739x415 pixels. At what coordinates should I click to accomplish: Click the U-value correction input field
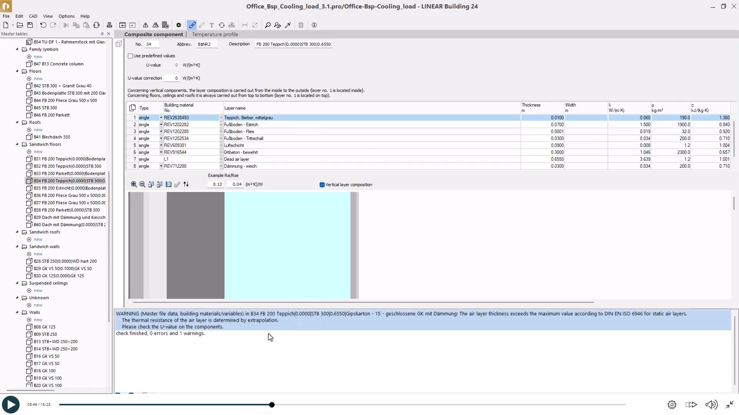tap(171, 78)
